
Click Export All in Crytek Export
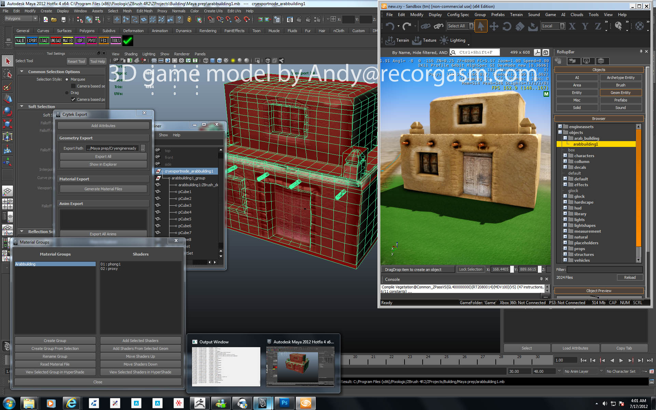tap(103, 156)
